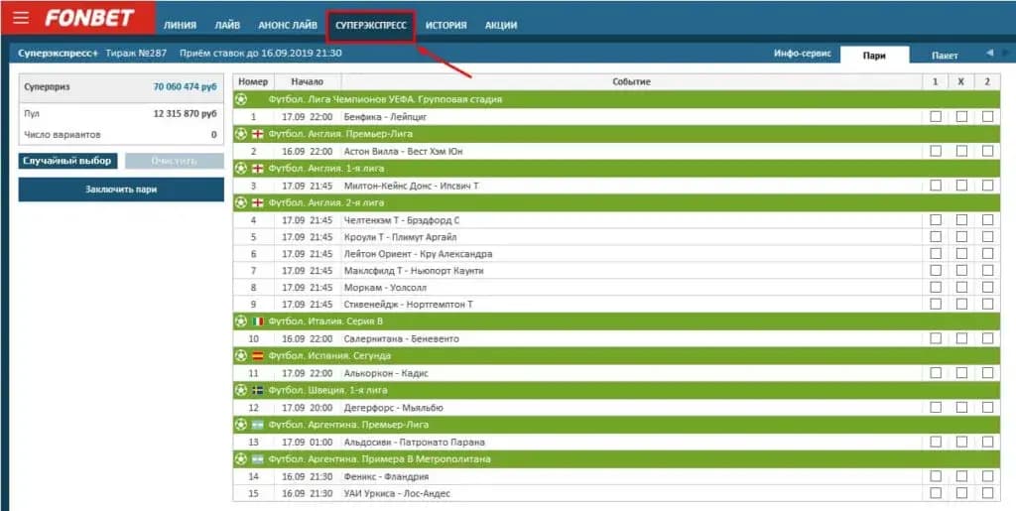The image size is (1016, 511).
Task: Click England flag icon beside Англия Премьер-Лига
Action: 257,134
